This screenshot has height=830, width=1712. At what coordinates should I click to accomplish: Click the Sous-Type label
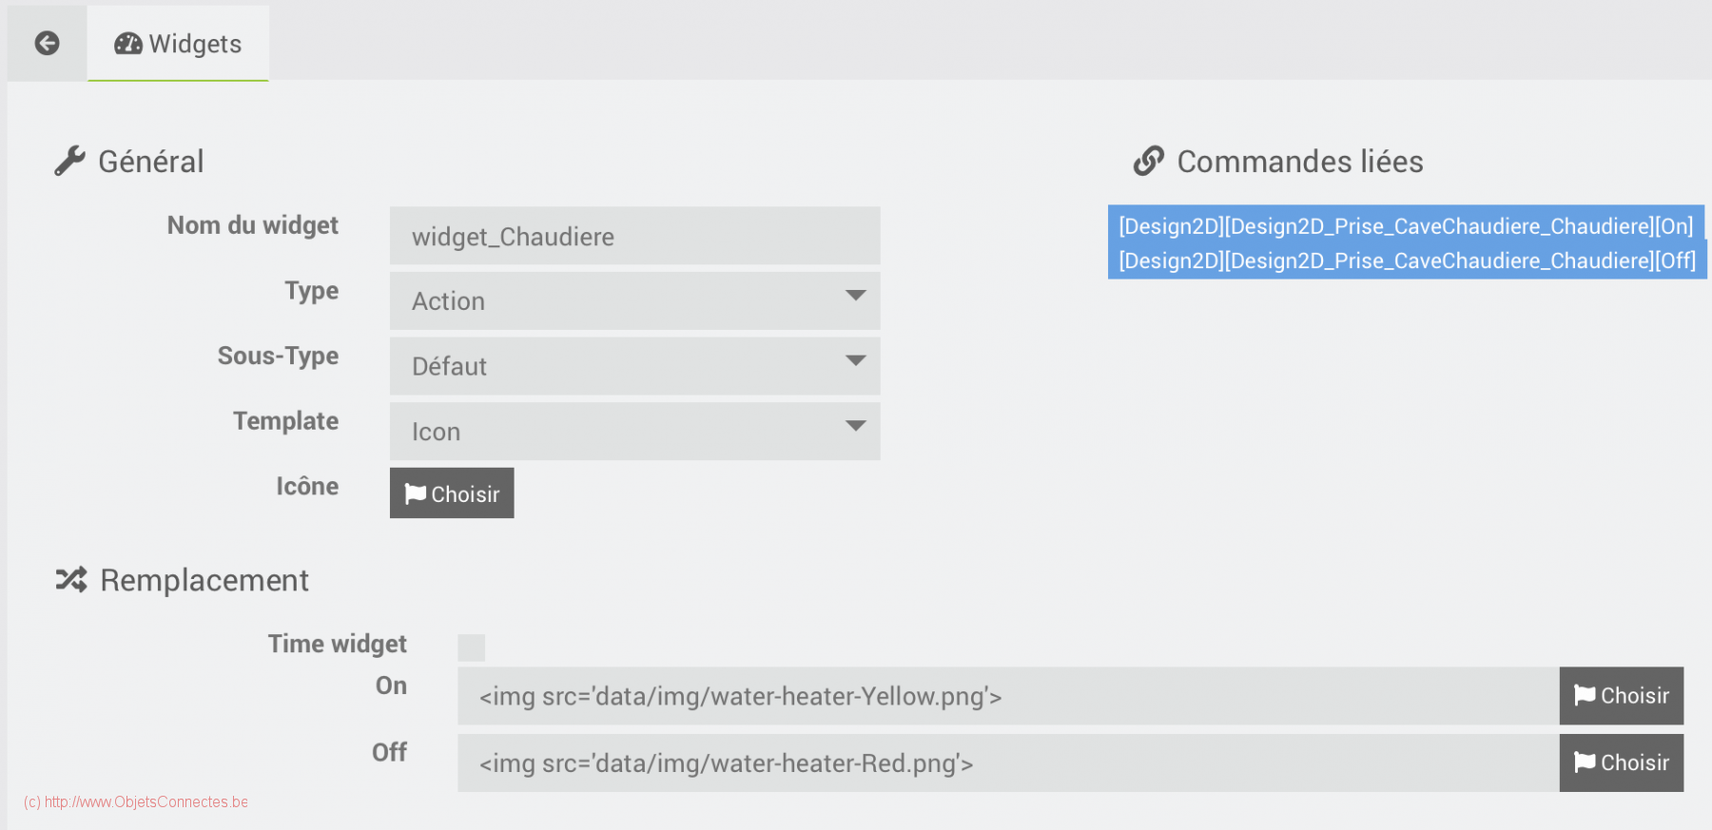(x=278, y=356)
